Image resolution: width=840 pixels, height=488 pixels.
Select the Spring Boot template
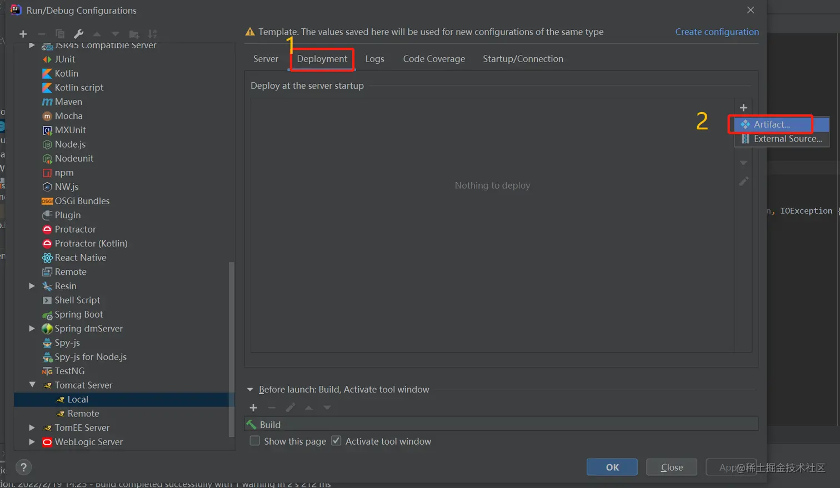pyautogui.click(x=78, y=314)
